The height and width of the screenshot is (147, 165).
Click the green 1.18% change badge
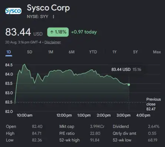pos(58,32)
